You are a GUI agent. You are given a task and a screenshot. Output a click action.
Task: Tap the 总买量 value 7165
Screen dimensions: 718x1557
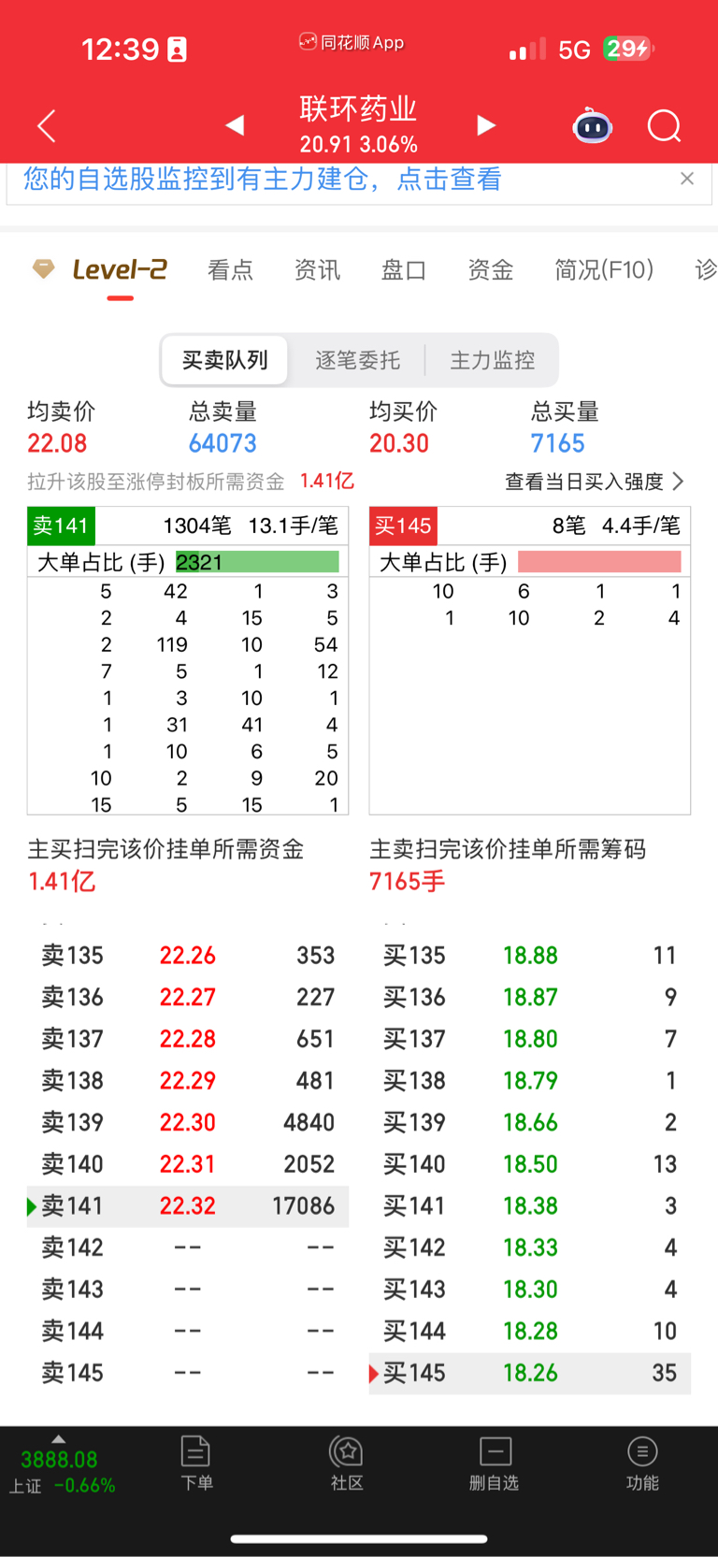(557, 443)
